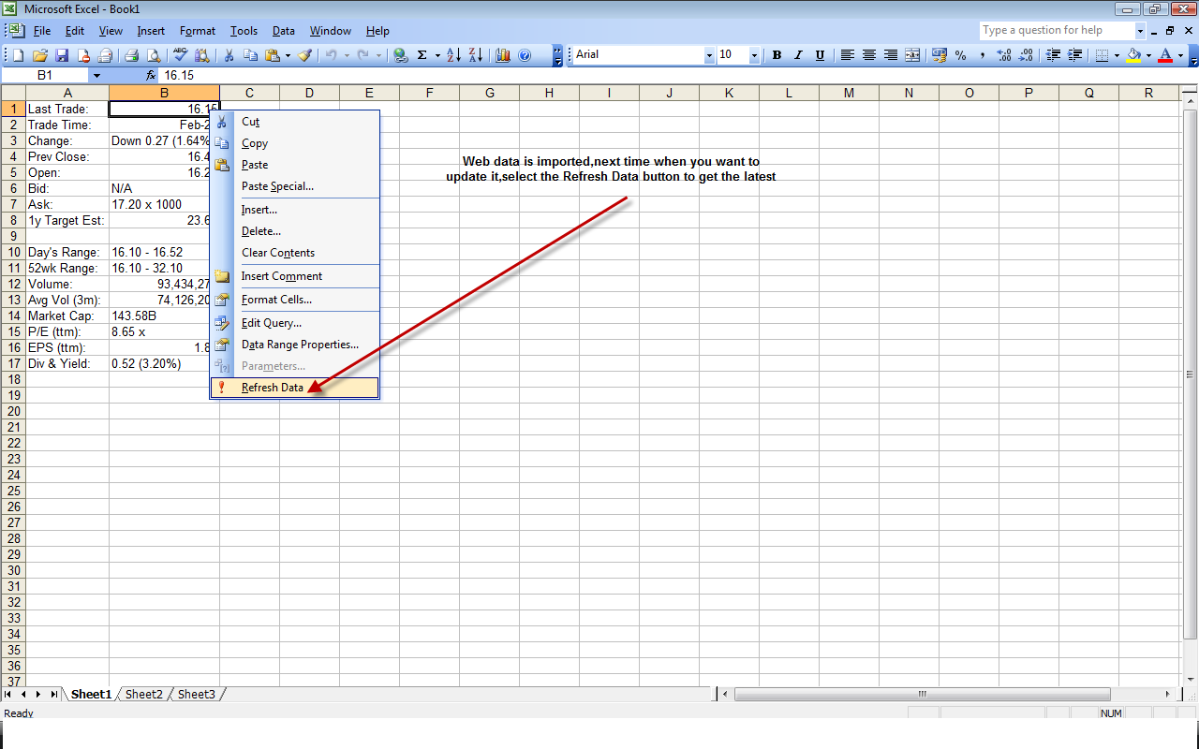Toggle Bold formatting
Image resolution: width=1199 pixels, height=749 pixels.
click(x=777, y=55)
